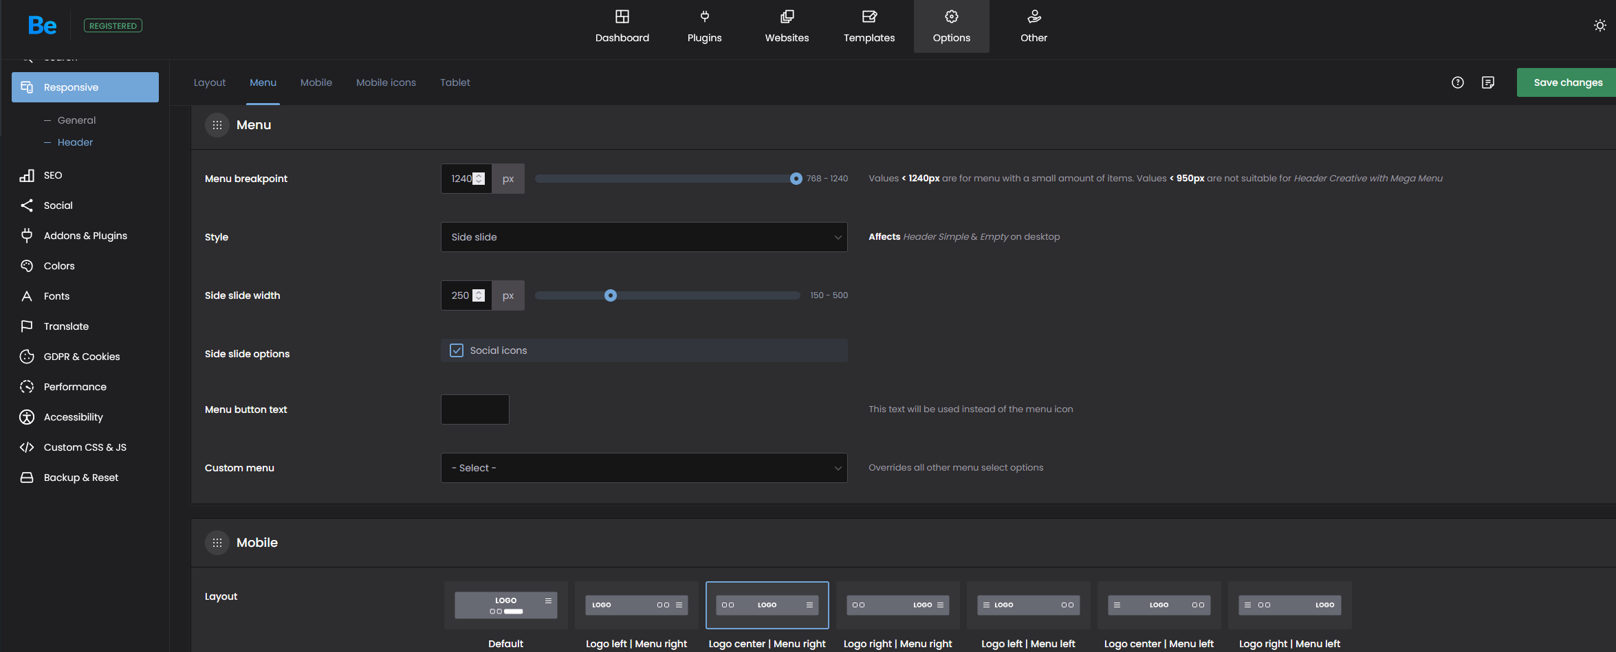Open Custom menu dropdown
This screenshot has width=1616, height=652.
coord(644,468)
